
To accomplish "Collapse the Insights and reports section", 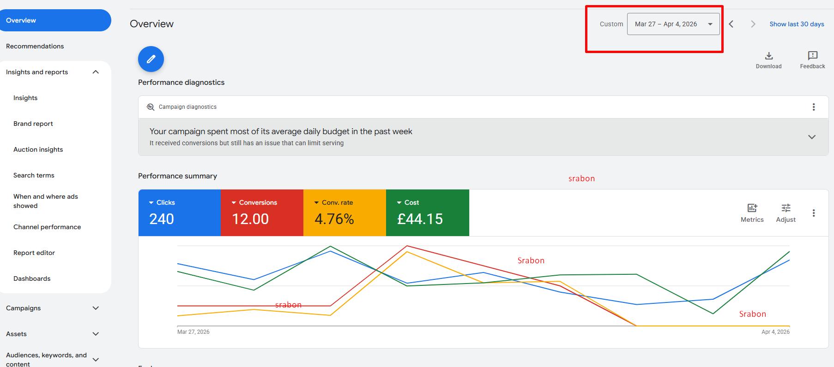I will tap(96, 72).
